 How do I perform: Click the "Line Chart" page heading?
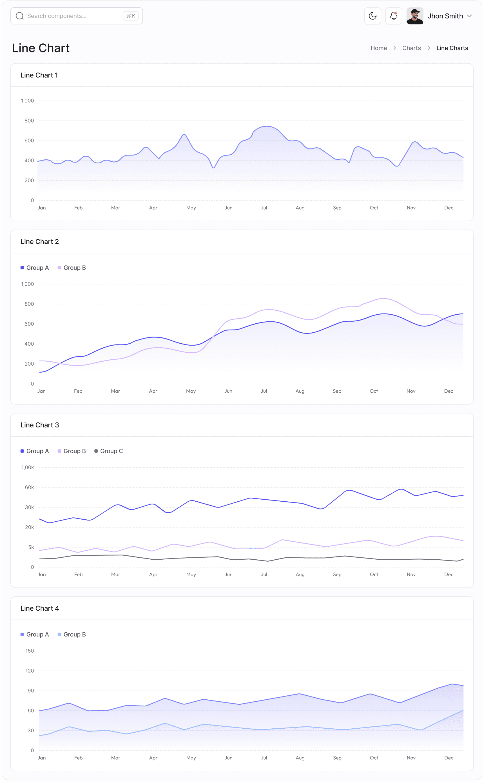41,48
